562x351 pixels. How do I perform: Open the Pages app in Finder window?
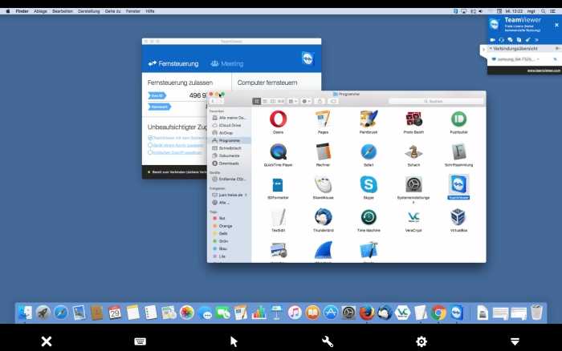[x=323, y=119]
